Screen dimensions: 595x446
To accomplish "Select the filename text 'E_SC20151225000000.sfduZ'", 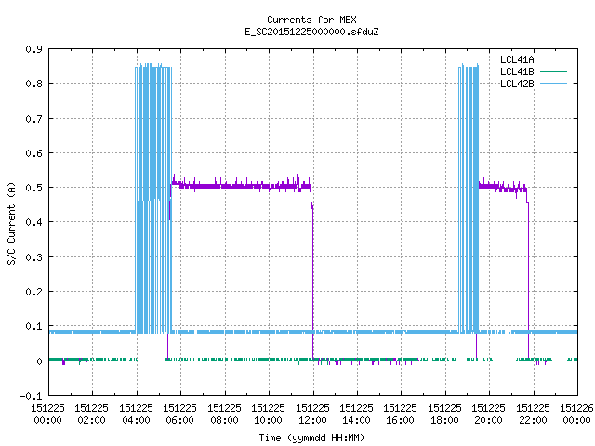I will tap(311, 32).
